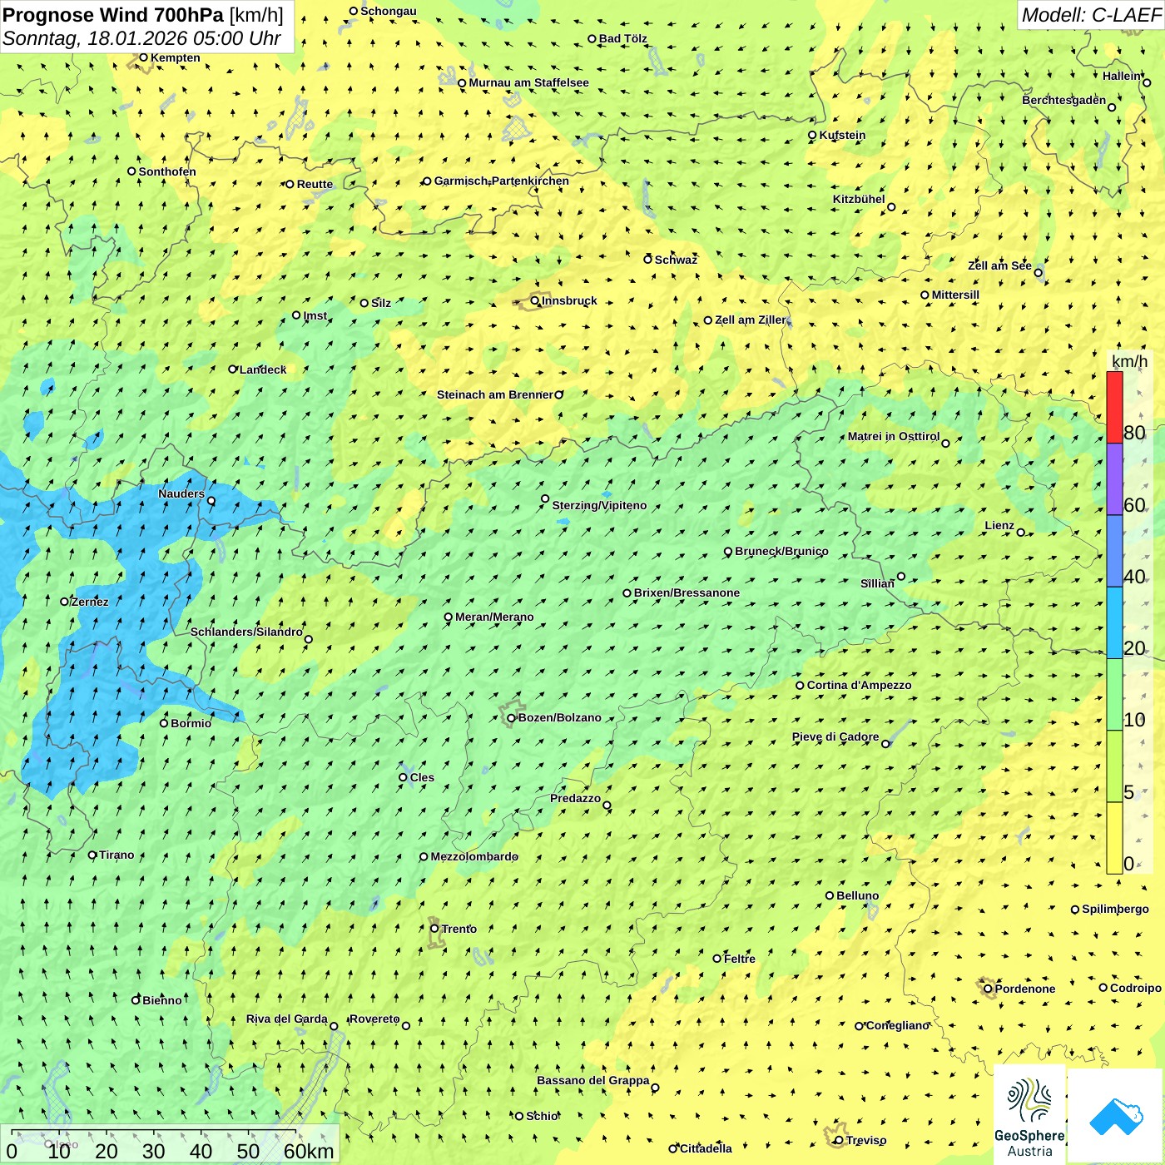Screen dimensions: 1165x1165
Task: Click the Kempten city marker
Action: 143,57
